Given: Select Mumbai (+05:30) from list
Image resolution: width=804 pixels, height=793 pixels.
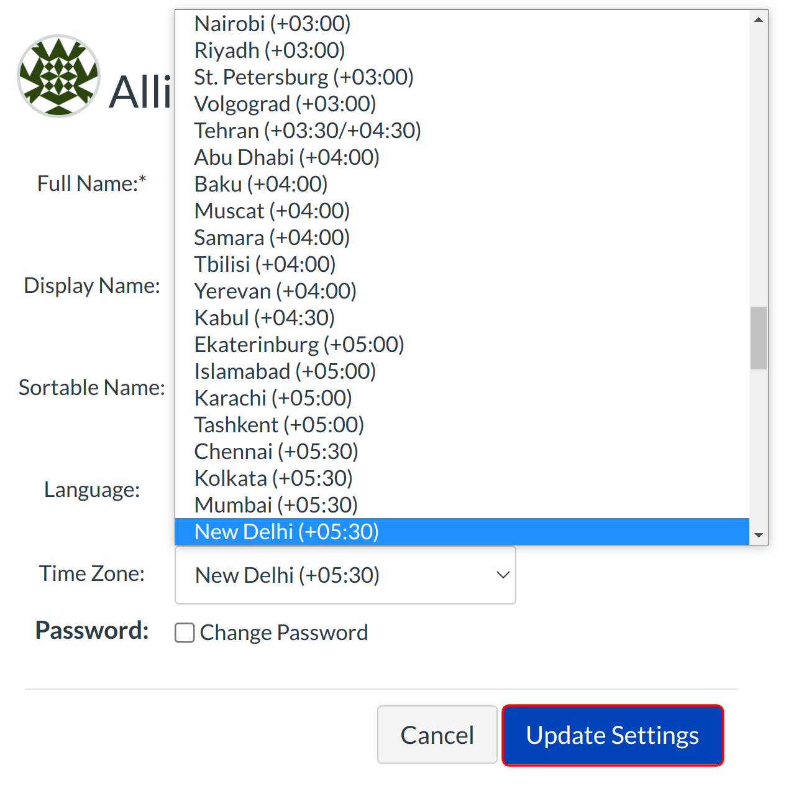Looking at the screenshot, I should 276,505.
